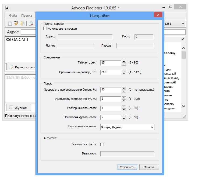This screenshot has height=183, width=198.
Task: Click the log entry at 22:39:38
Action: click(21, 78)
